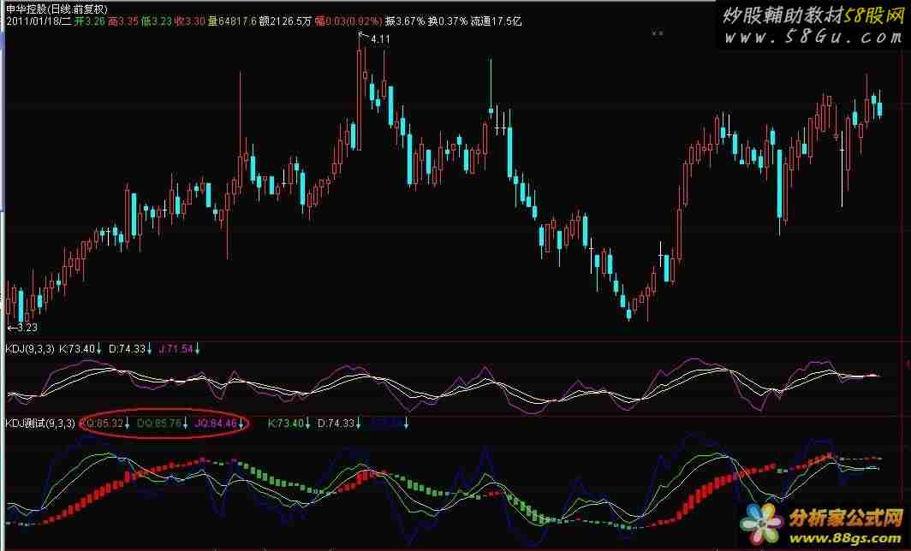Click the 4.11 peak price label
911x551 pixels.
tap(380, 39)
